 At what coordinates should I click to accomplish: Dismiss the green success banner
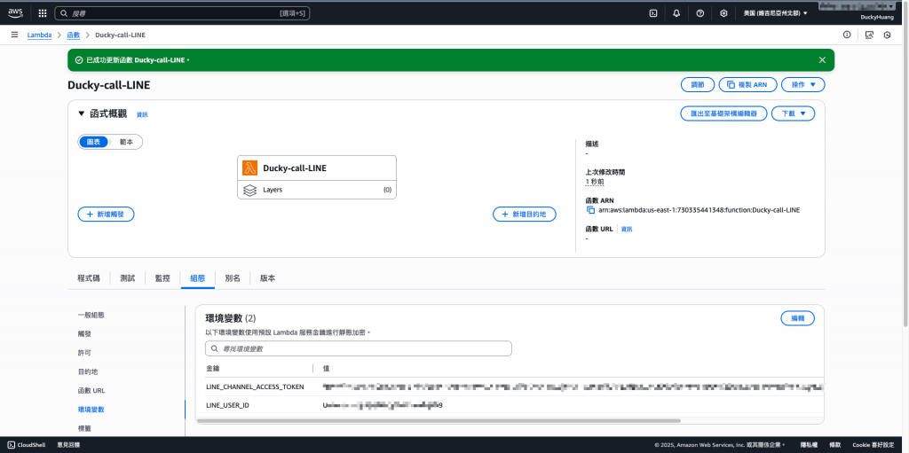click(x=822, y=59)
